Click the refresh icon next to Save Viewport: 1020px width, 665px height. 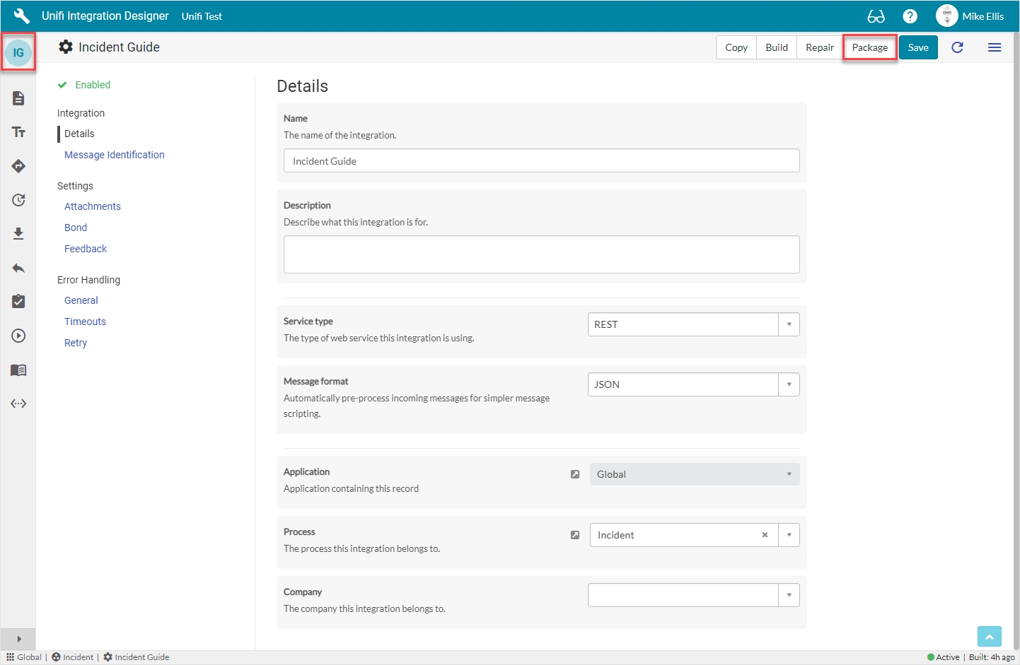pyautogui.click(x=957, y=47)
